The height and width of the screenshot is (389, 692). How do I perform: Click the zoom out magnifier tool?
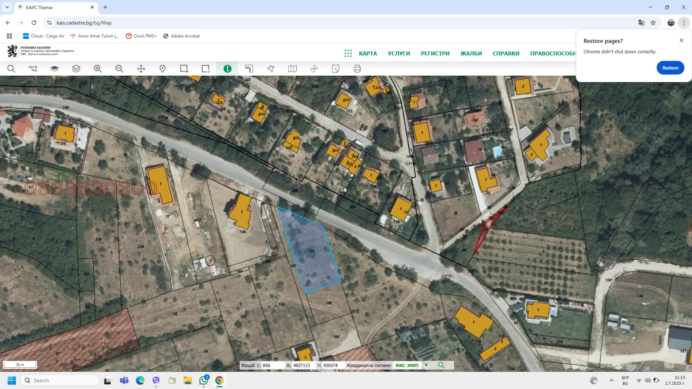coord(119,69)
